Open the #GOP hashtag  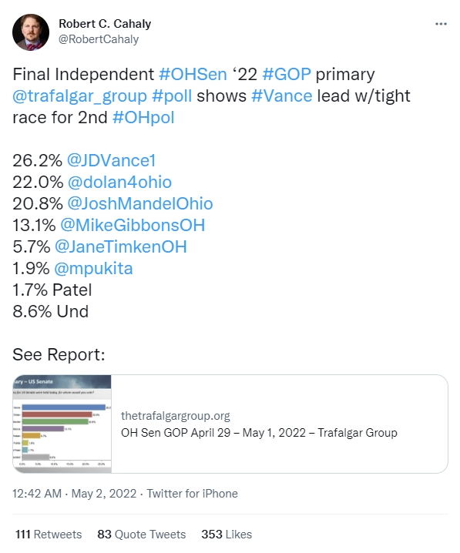pos(287,75)
